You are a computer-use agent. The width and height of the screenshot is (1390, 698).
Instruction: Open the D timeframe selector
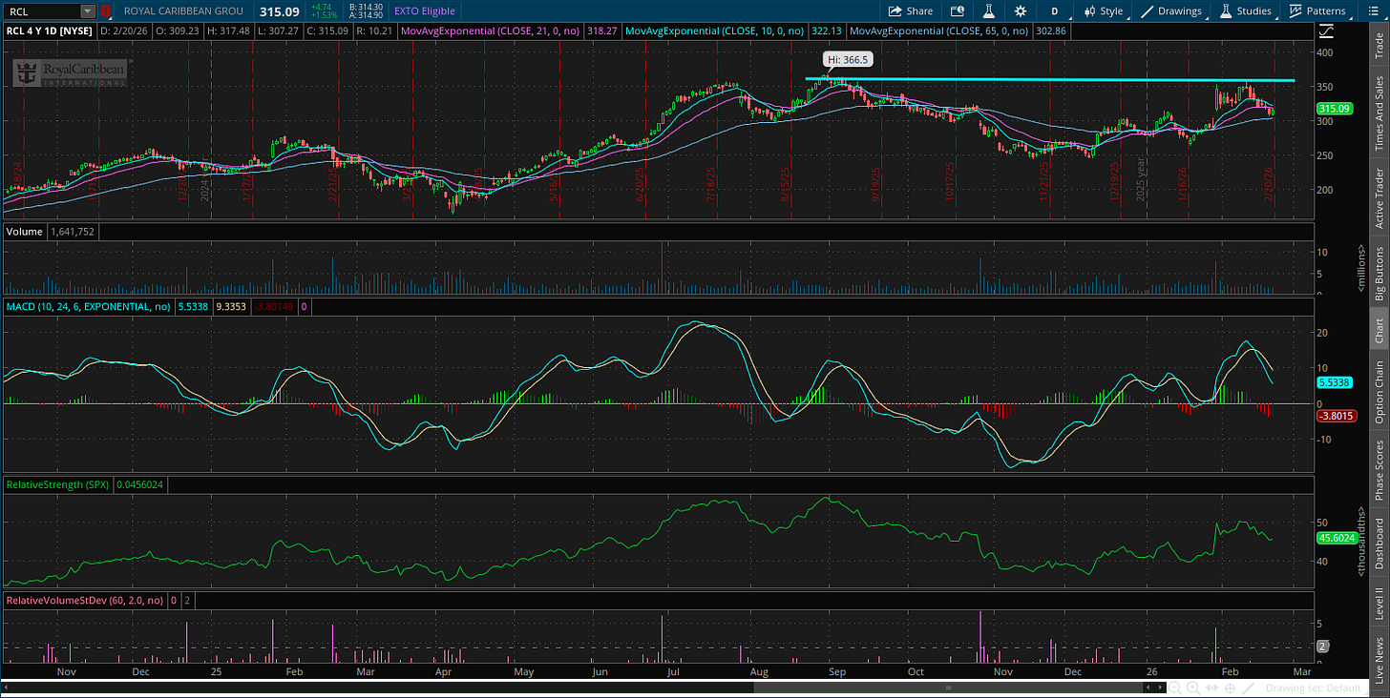point(1054,11)
